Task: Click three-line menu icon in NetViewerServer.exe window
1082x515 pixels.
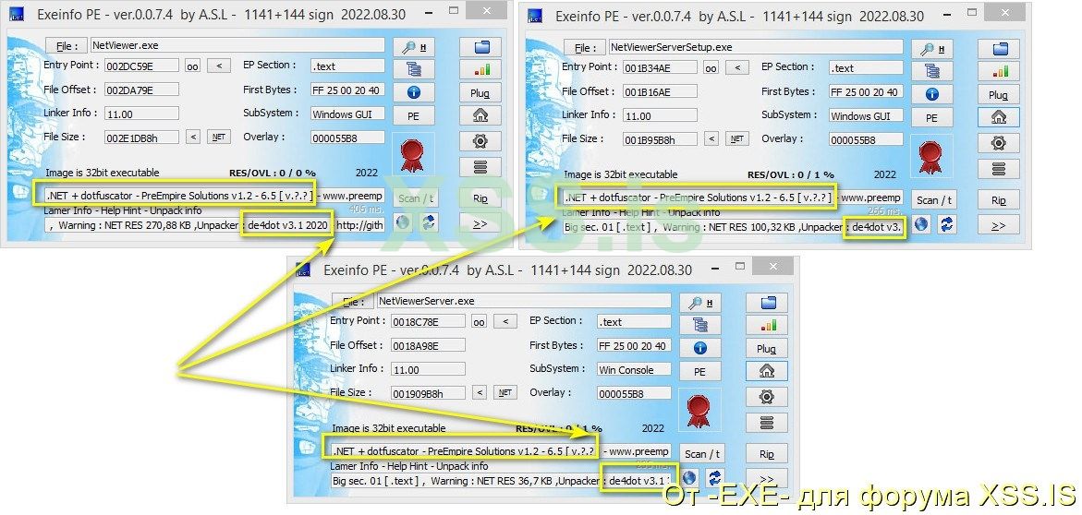Action: (767, 422)
